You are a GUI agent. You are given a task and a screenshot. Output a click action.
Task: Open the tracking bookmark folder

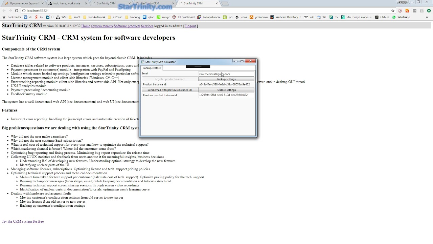tap(132, 17)
